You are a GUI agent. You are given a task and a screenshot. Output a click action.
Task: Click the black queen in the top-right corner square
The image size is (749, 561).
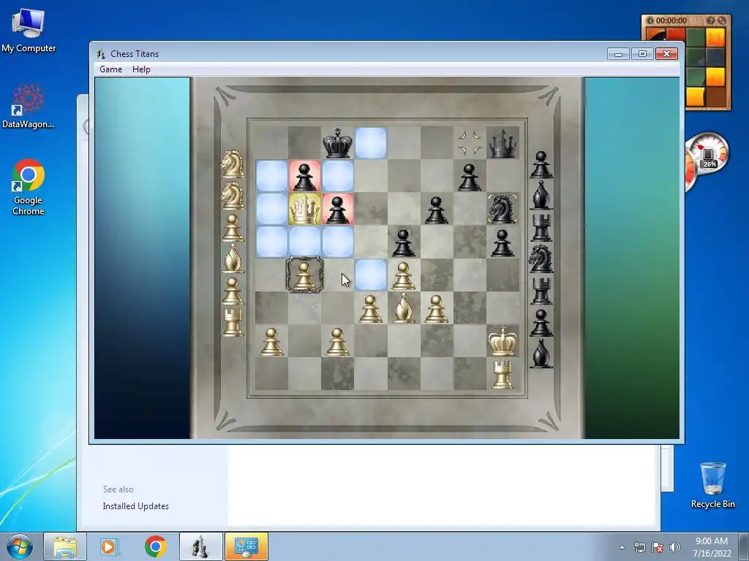(503, 142)
